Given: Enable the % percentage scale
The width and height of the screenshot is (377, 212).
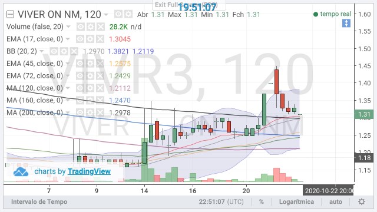Looking at the screenshot, I should click(x=262, y=201).
